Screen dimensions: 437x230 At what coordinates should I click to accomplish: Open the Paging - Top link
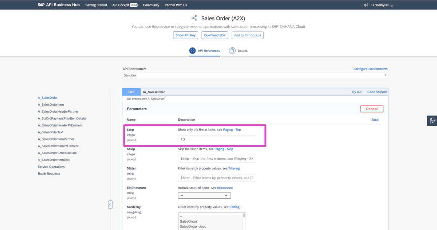point(232,130)
